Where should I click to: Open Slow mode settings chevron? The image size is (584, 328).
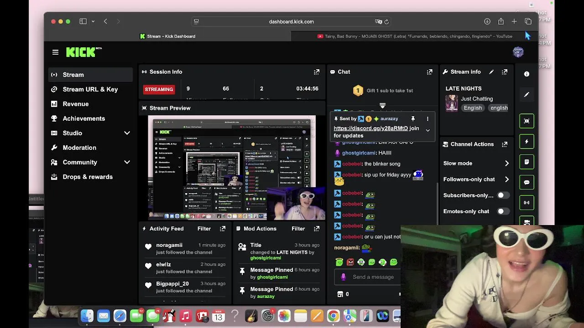pyautogui.click(x=506, y=164)
